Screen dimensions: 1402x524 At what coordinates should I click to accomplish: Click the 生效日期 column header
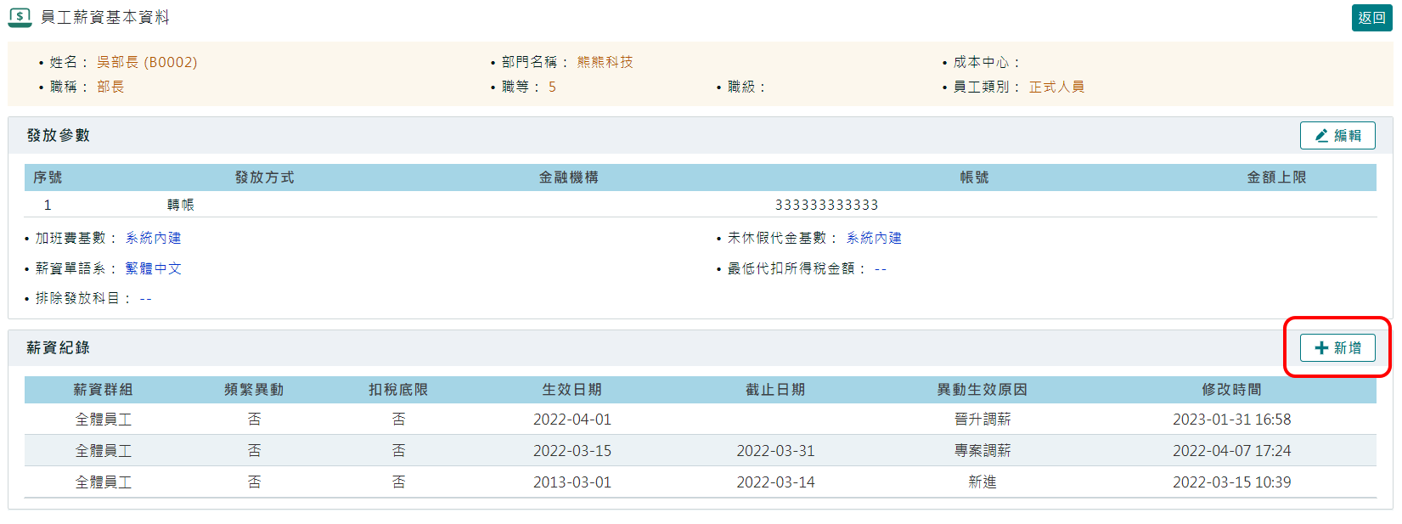click(x=571, y=390)
